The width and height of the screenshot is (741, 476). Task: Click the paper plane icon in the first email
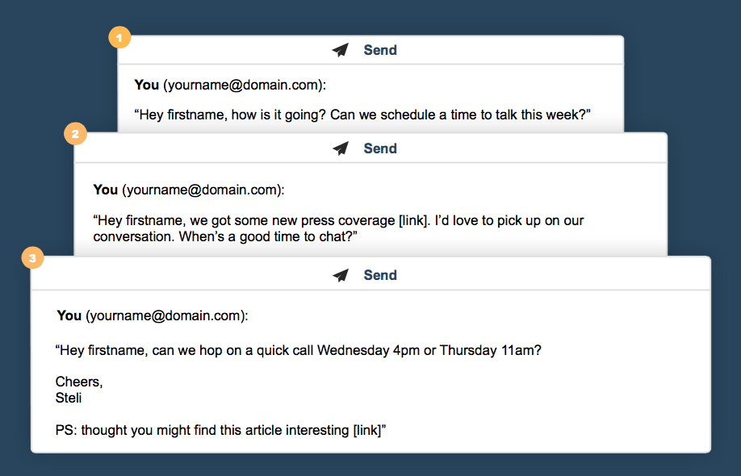341,50
